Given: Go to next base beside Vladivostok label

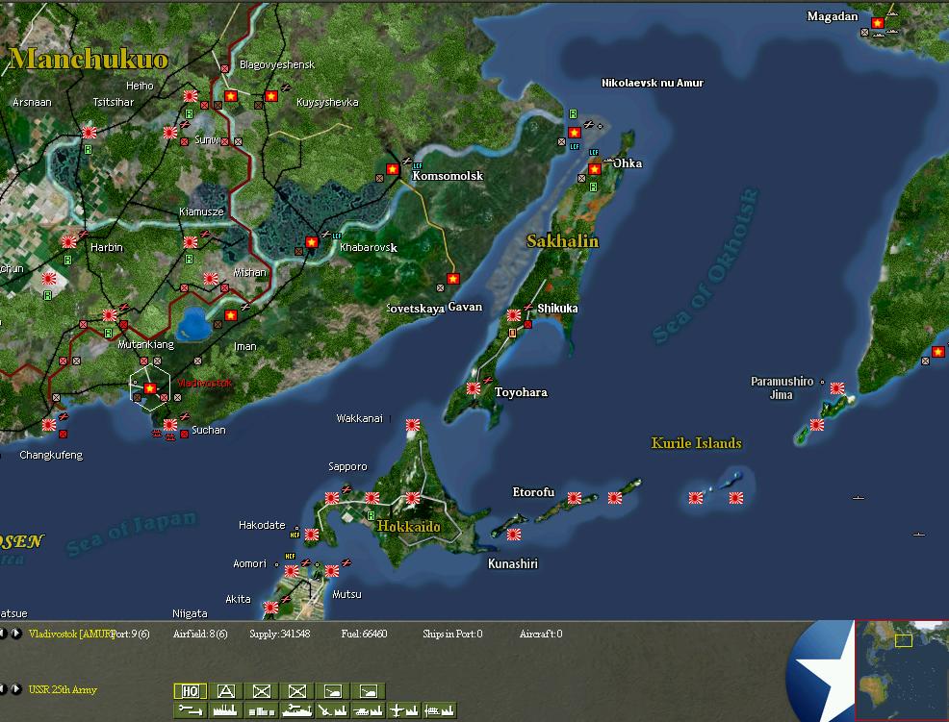Looking at the screenshot, I should (16, 634).
